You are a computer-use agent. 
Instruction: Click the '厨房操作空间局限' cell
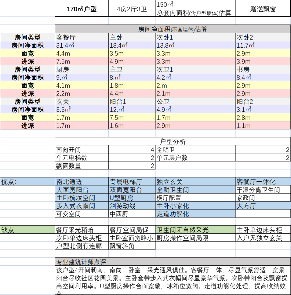pyautogui.click(x=195, y=238)
